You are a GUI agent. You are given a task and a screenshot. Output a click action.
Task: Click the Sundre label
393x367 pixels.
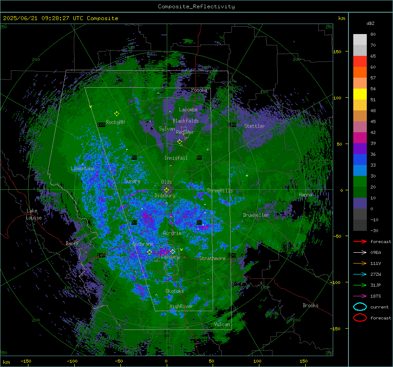click(132, 181)
